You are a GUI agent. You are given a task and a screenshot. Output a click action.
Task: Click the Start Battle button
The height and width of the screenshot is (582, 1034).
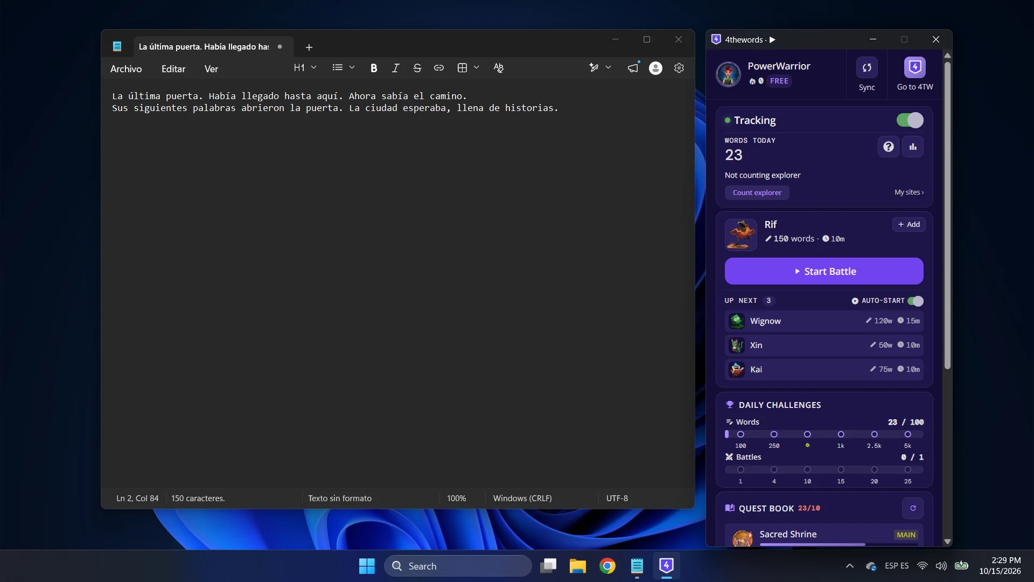click(x=824, y=271)
